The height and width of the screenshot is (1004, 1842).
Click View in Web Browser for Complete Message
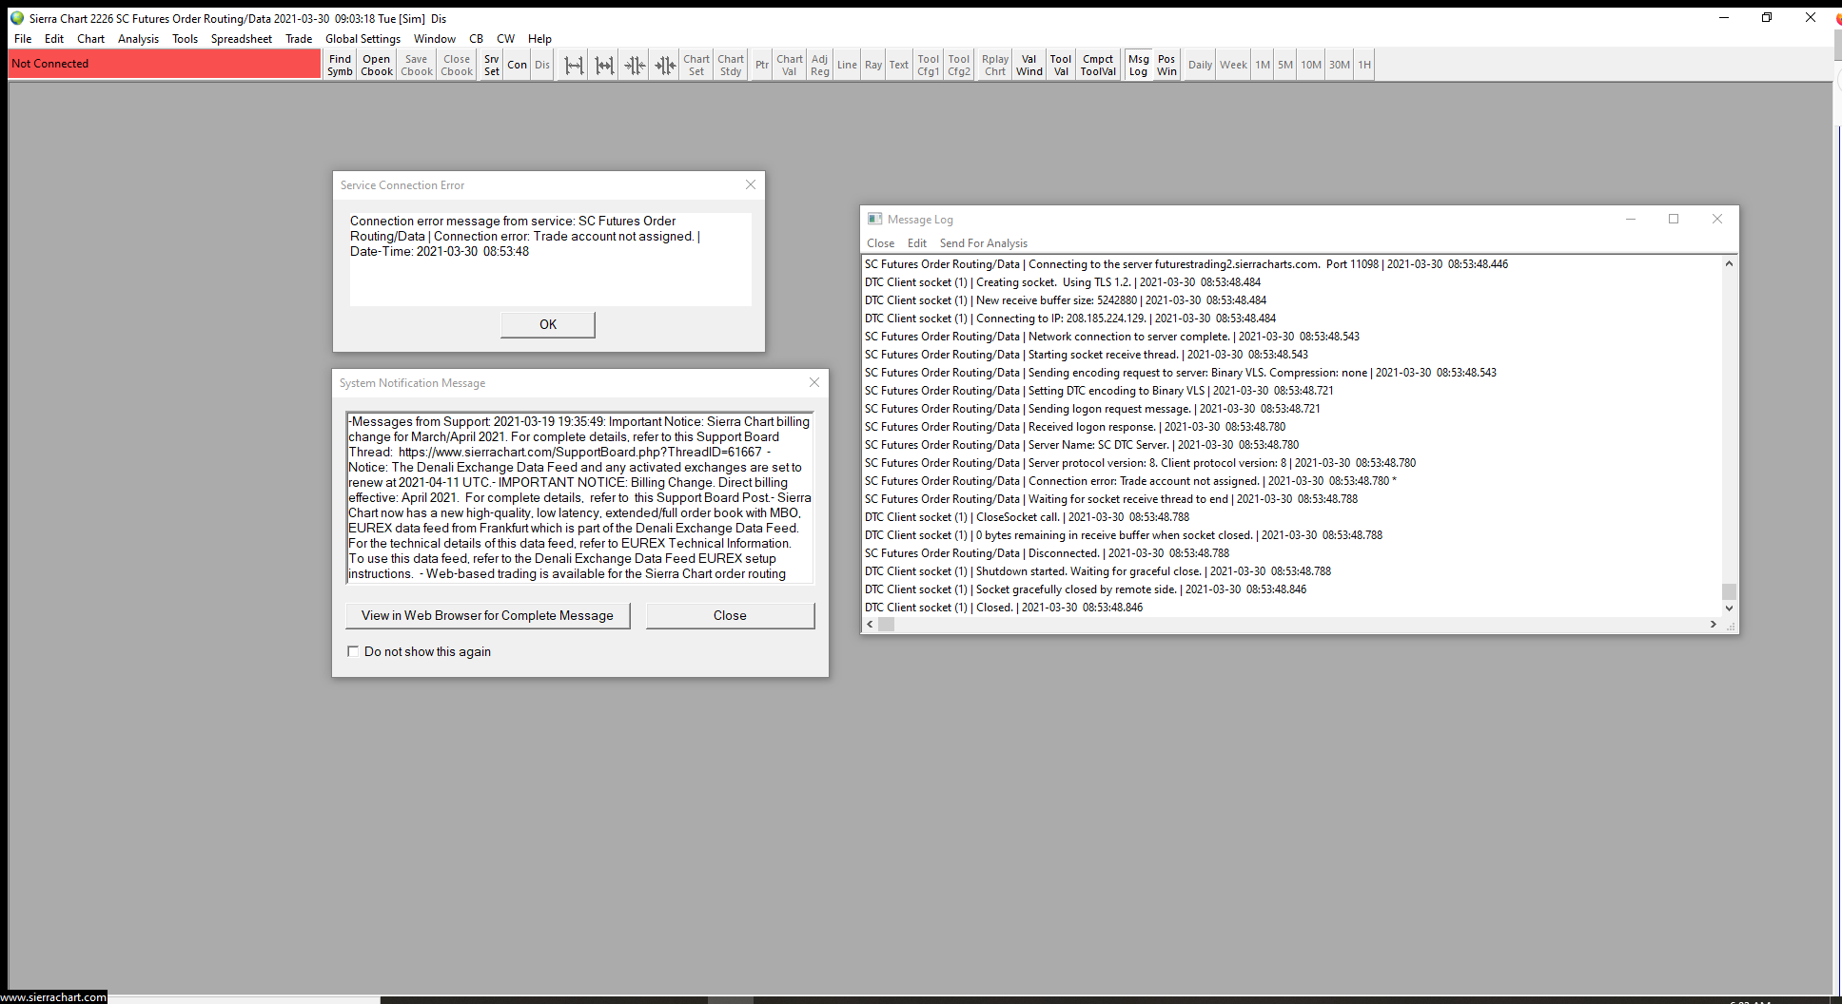(x=487, y=615)
